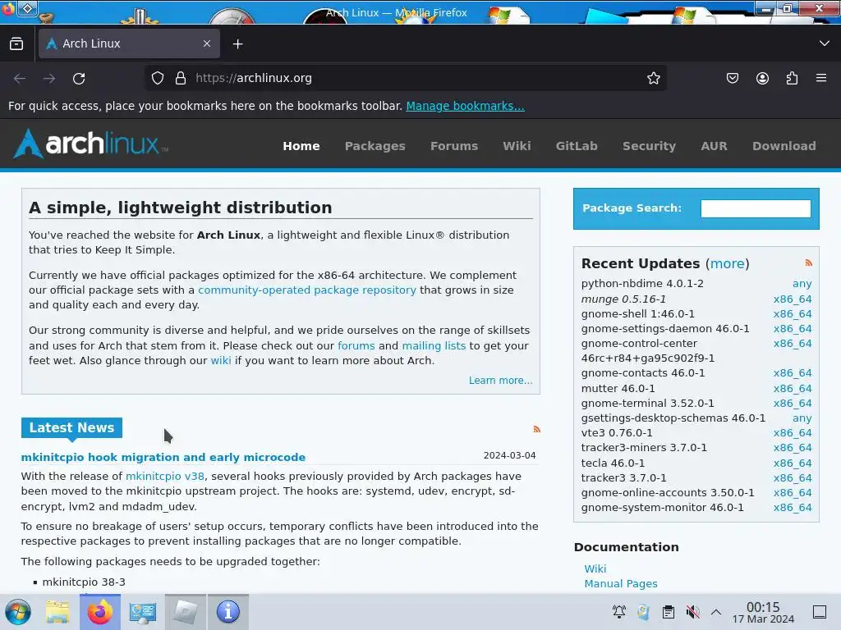Open the Download nav item
Viewport: 841px width, 630px height.
[784, 146]
